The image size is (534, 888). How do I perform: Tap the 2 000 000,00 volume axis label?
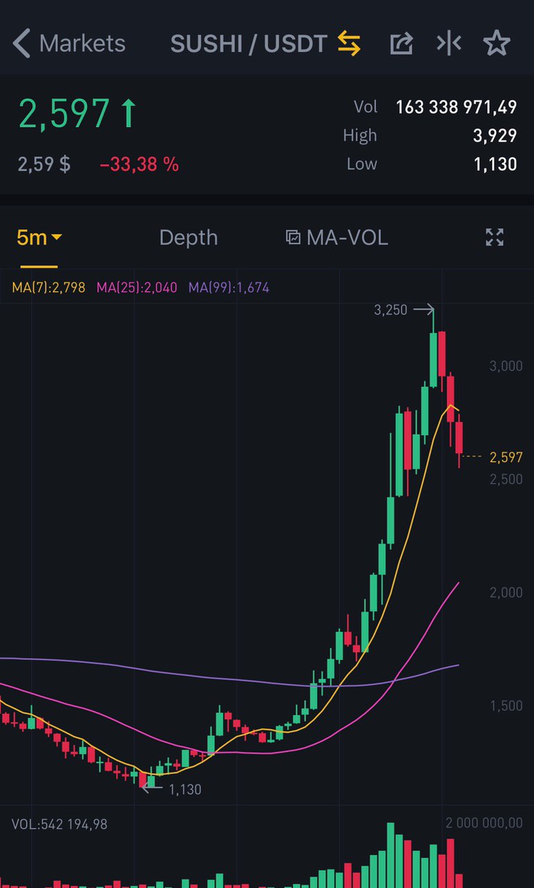pyautogui.click(x=484, y=823)
